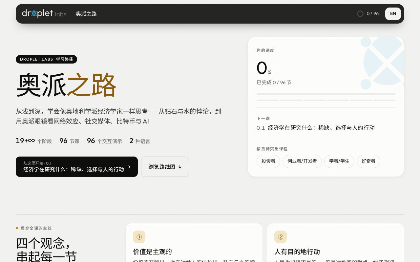The image size is (420, 262).
Task: Select the 创业者/开发者 goal chip
Action: click(302, 161)
